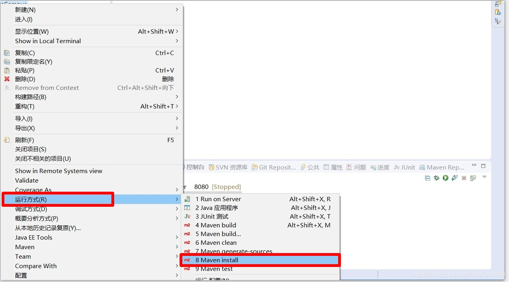Select 从本地历史记录复原(Y)... menu entry
Image resolution: width=509 pixels, height=282 pixels.
(92, 228)
